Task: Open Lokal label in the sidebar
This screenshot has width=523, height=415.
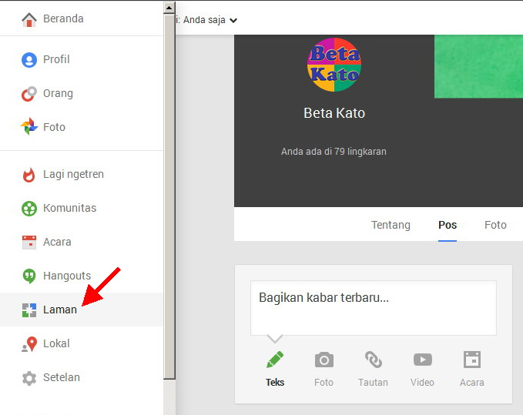Action: pyautogui.click(x=56, y=343)
